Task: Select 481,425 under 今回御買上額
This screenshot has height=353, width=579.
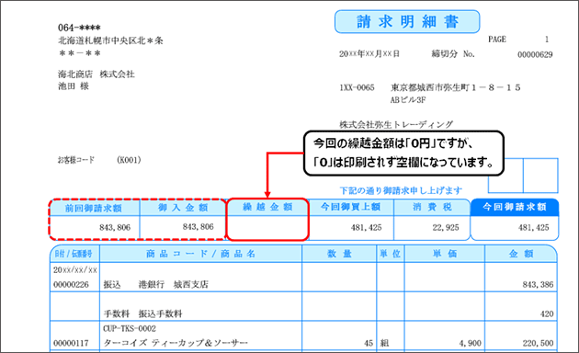Action: pyautogui.click(x=367, y=227)
